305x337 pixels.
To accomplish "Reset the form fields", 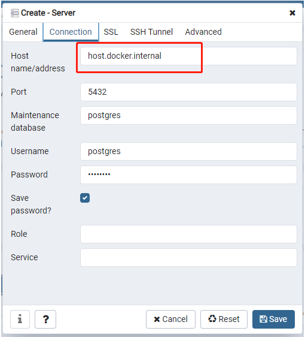I will coord(224,319).
